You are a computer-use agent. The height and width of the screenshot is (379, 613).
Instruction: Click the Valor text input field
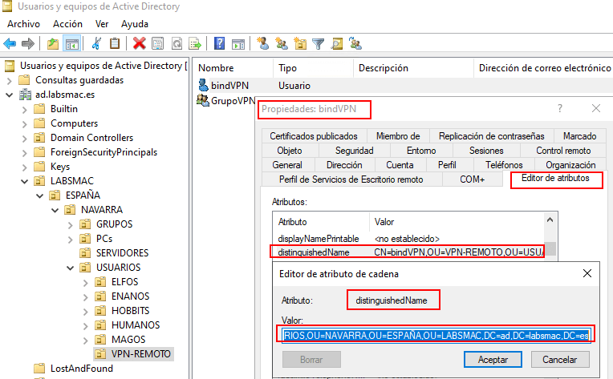coord(437,333)
